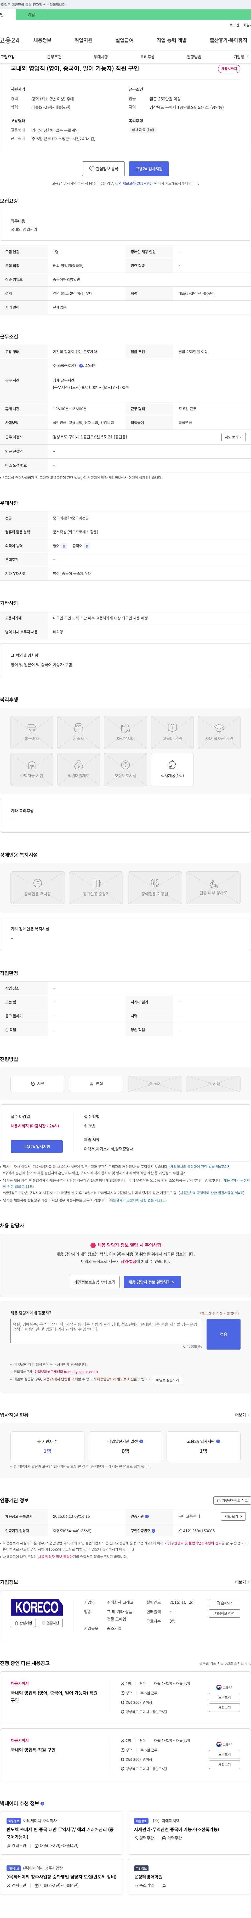Click 새창보기 for 국내외 영업직 직원 구인
The width and height of the screenshot is (251, 1918).
point(224,1765)
